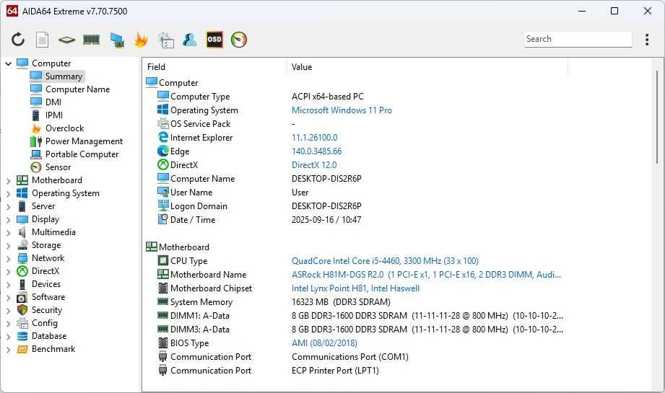Image resolution: width=665 pixels, height=393 pixels.
Task: Click the Windows logo beside Operating System field
Action: (x=163, y=110)
